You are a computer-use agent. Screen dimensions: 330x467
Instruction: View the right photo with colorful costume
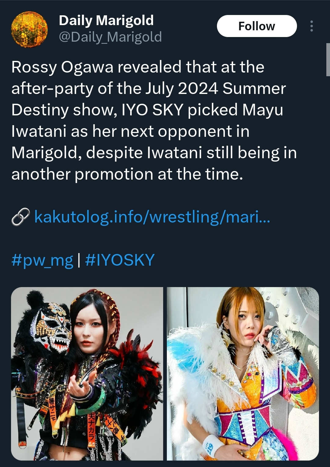[x=243, y=374]
